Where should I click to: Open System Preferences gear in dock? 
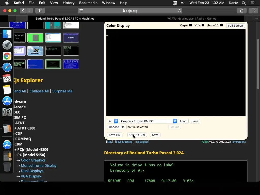7,112
